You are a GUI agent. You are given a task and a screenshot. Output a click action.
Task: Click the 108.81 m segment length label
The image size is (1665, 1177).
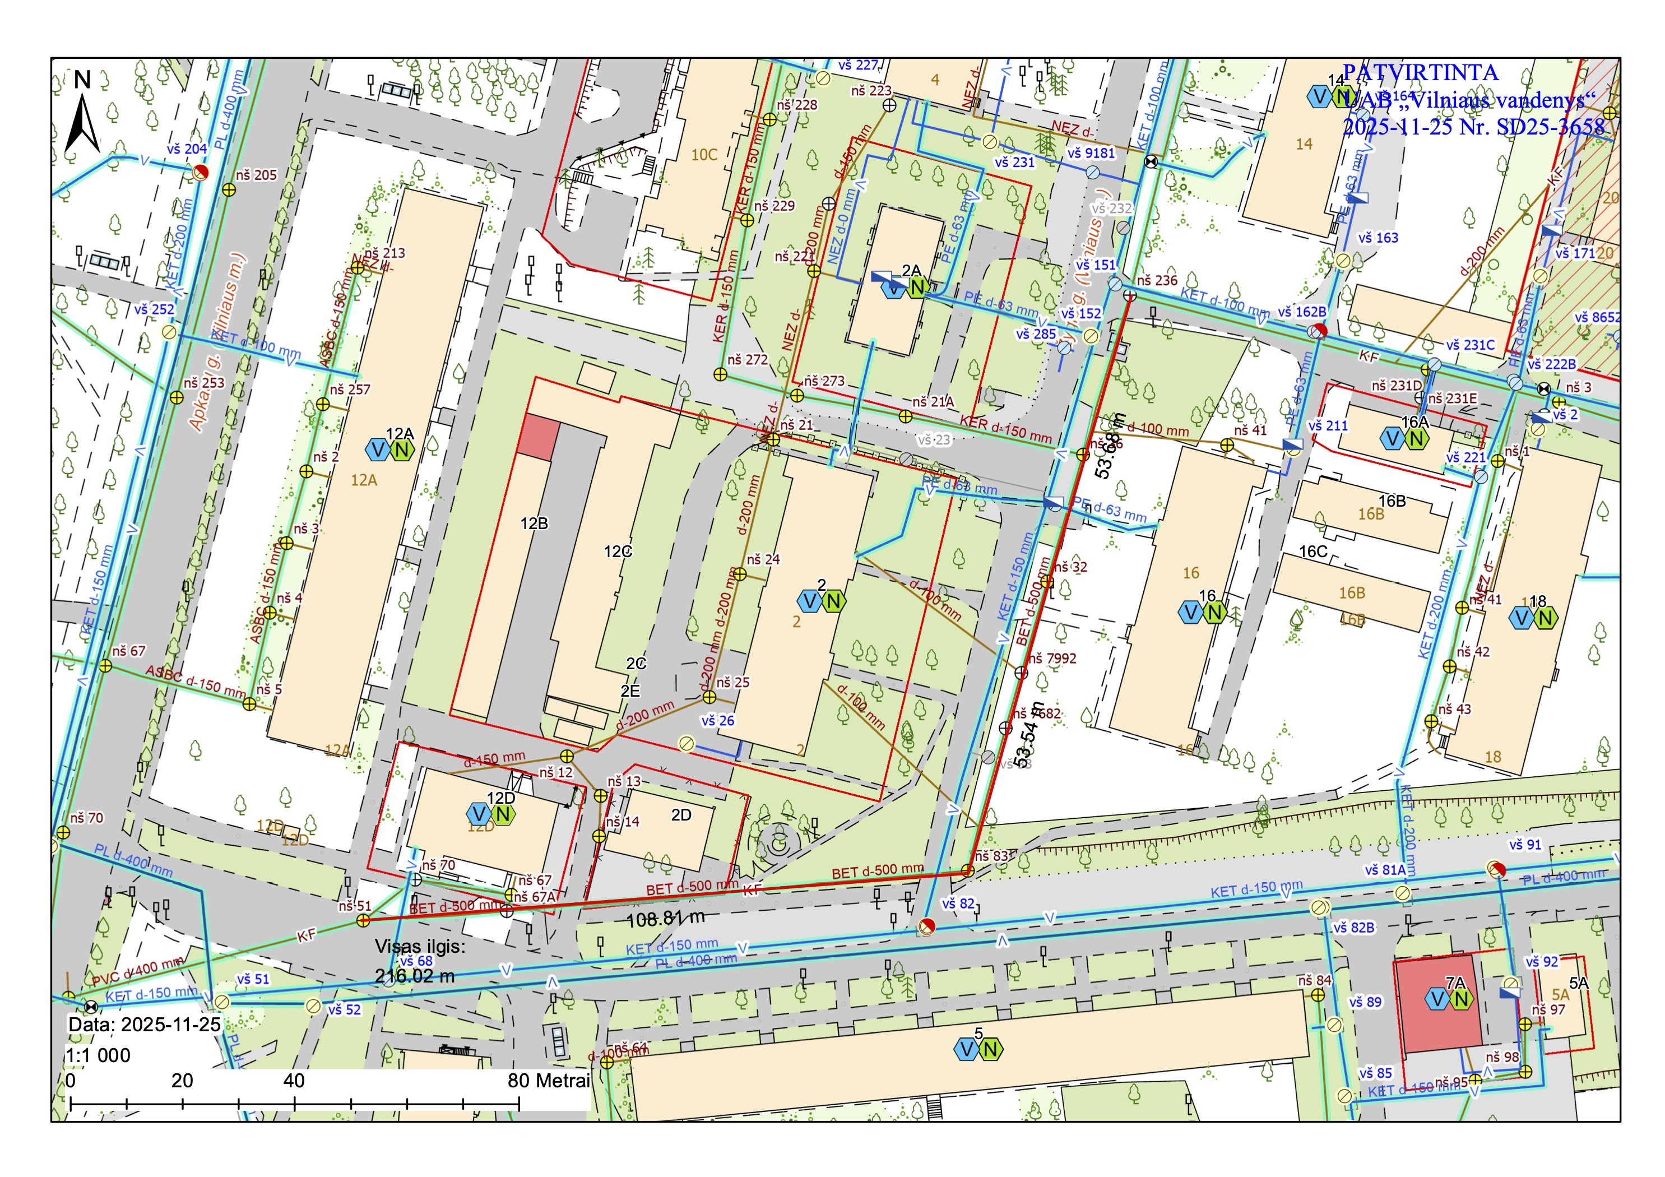tap(666, 919)
